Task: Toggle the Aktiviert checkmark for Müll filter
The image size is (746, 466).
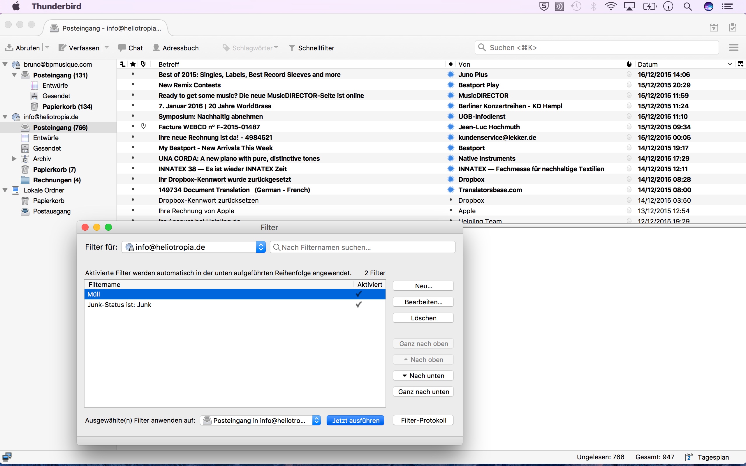Action: [358, 294]
